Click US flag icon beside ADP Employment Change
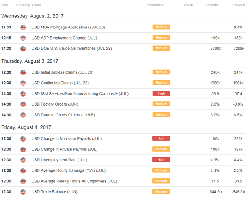The width and height of the screenshot is (246, 197). coord(23,38)
